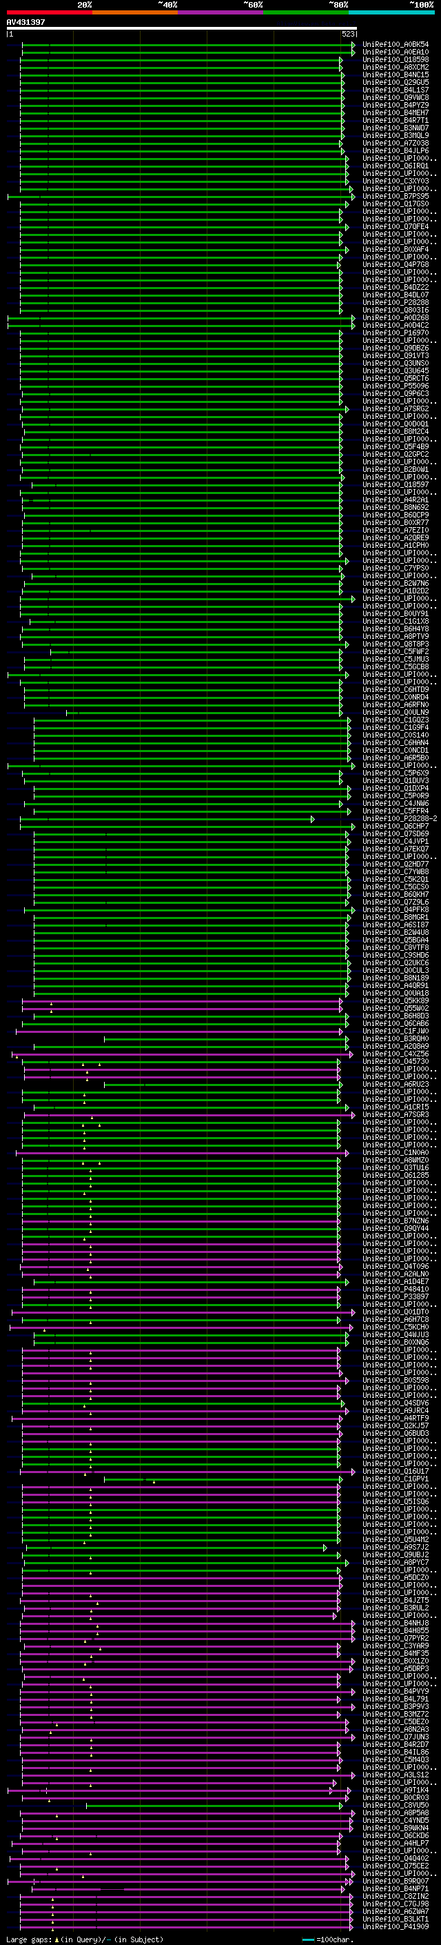Open the UniRef100_Q91VT3 entry
Image resolution: width=441 pixels, height=1945 pixels.
click(x=395, y=355)
